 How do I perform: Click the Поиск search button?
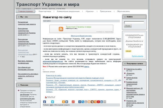click(128, 26)
